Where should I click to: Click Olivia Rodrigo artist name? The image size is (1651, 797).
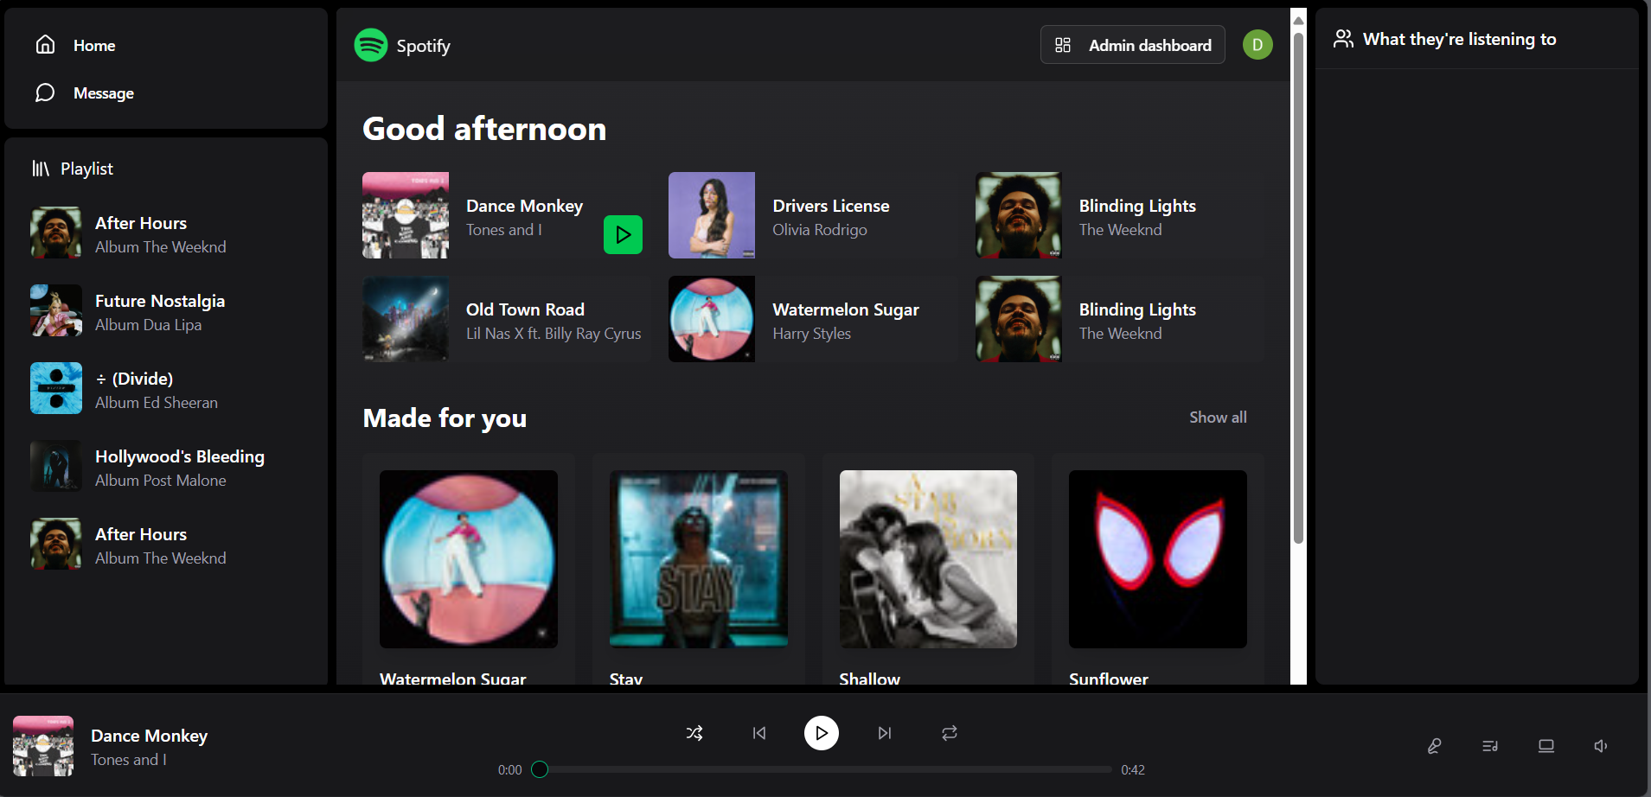point(820,230)
